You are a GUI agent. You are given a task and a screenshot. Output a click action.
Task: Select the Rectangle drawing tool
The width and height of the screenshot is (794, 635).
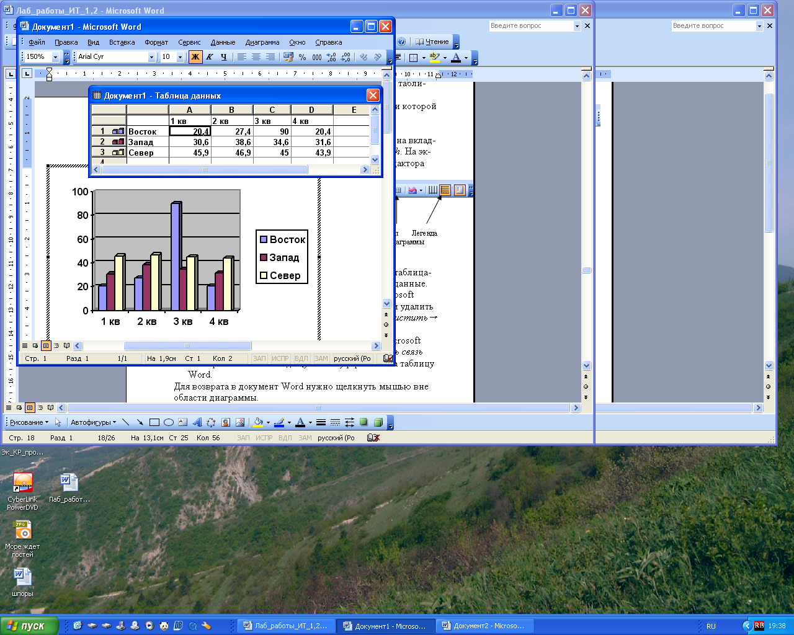pos(154,422)
